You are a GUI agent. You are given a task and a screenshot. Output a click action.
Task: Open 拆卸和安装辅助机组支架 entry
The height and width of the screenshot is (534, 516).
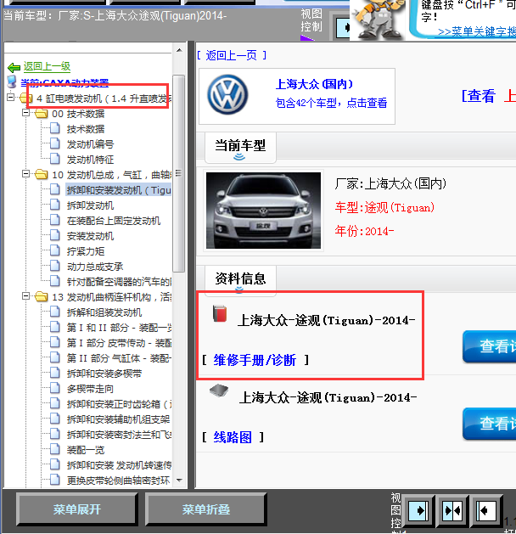(x=118, y=419)
